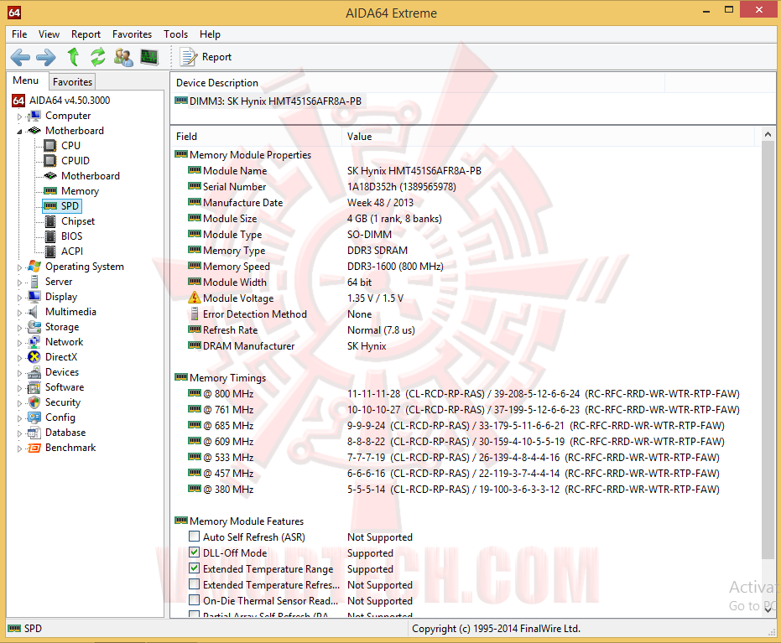Click the Report toolbar button
This screenshot has height=643, width=781.
[x=206, y=57]
